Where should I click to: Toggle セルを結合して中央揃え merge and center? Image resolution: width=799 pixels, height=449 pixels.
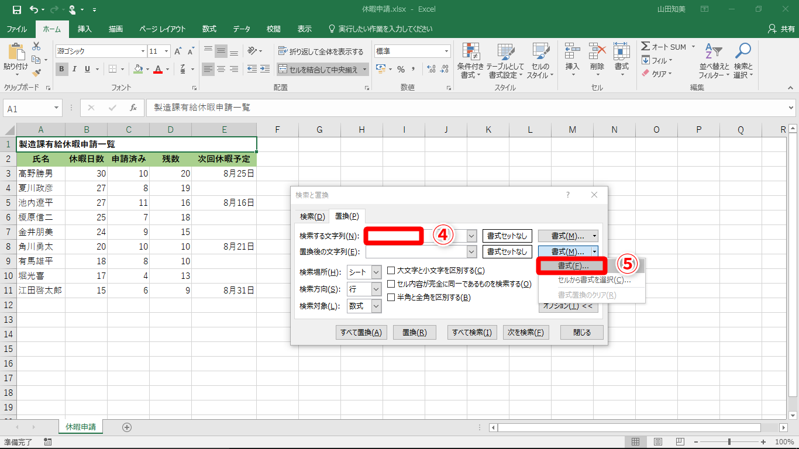(x=323, y=70)
